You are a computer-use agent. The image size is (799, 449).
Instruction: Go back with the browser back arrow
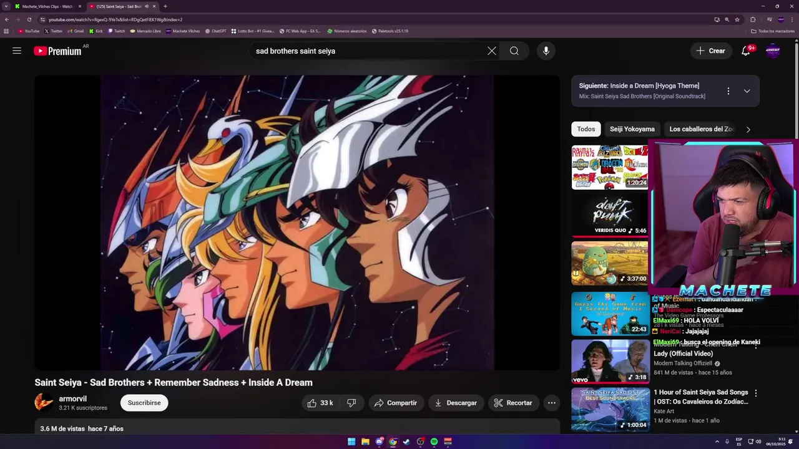(x=7, y=19)
